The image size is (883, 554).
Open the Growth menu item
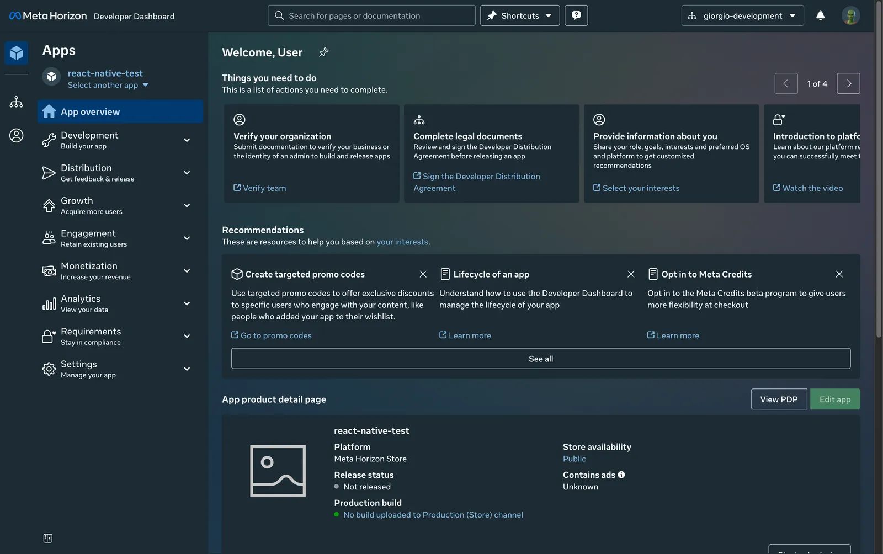point(120,205)
